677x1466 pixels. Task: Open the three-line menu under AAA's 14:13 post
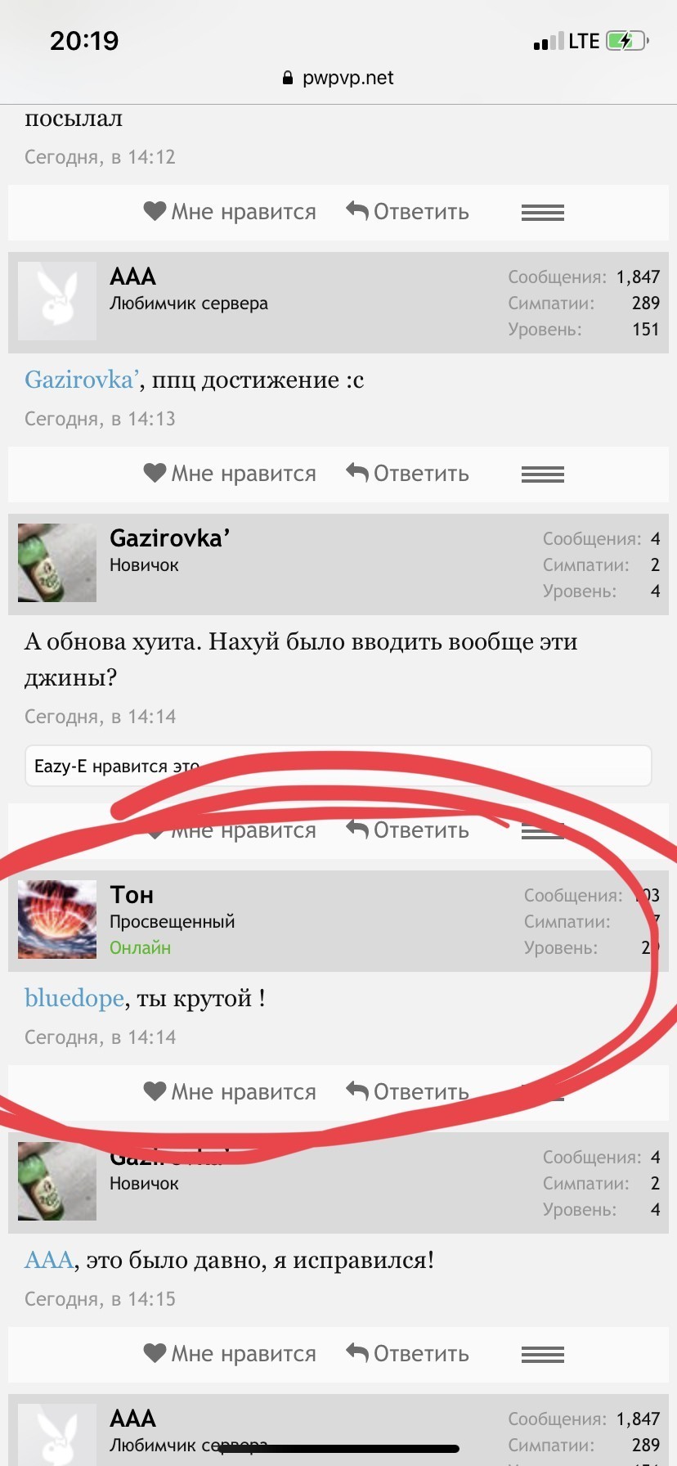tap(543, 474)
